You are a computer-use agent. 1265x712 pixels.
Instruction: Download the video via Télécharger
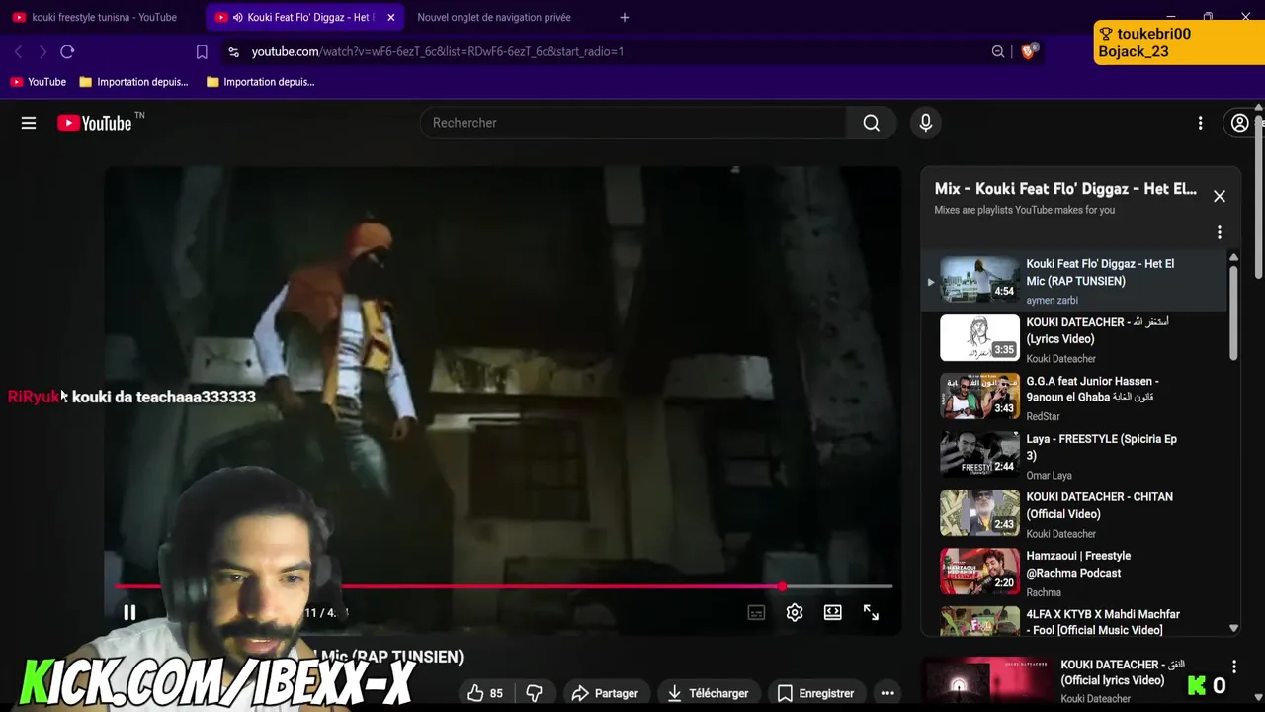point(708,693)
